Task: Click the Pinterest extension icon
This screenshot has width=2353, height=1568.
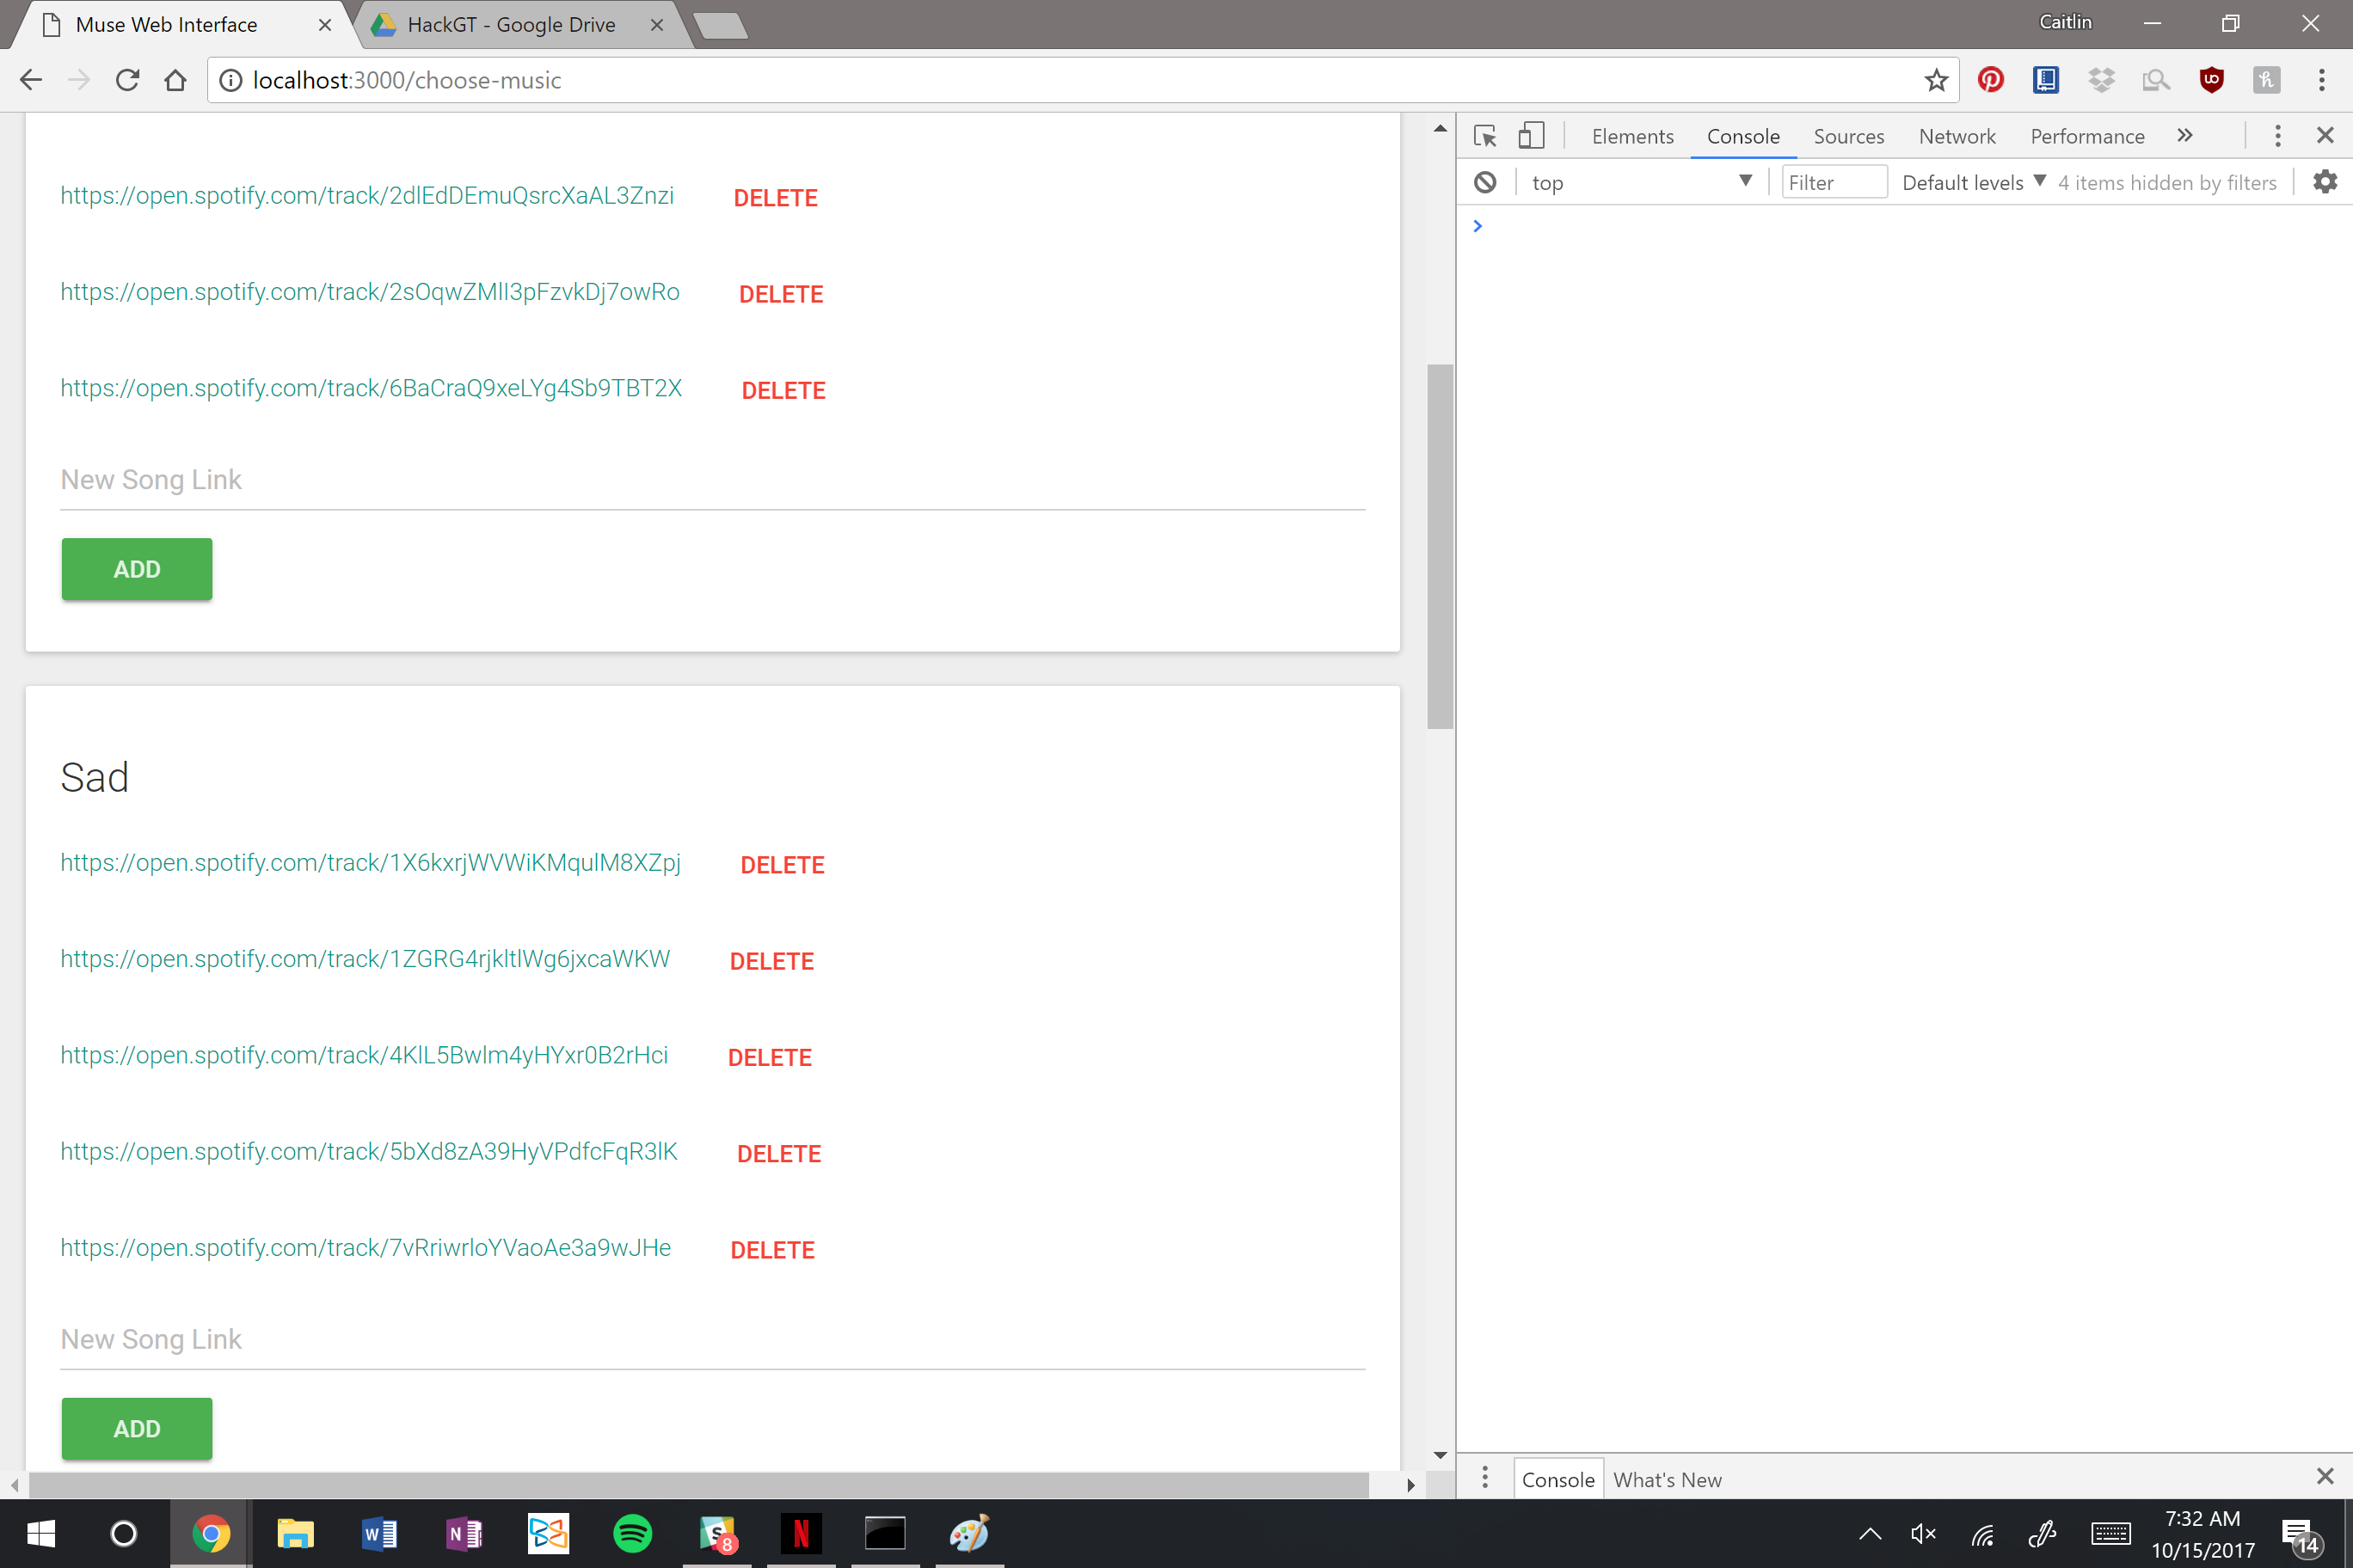Action: point(1990,80)
